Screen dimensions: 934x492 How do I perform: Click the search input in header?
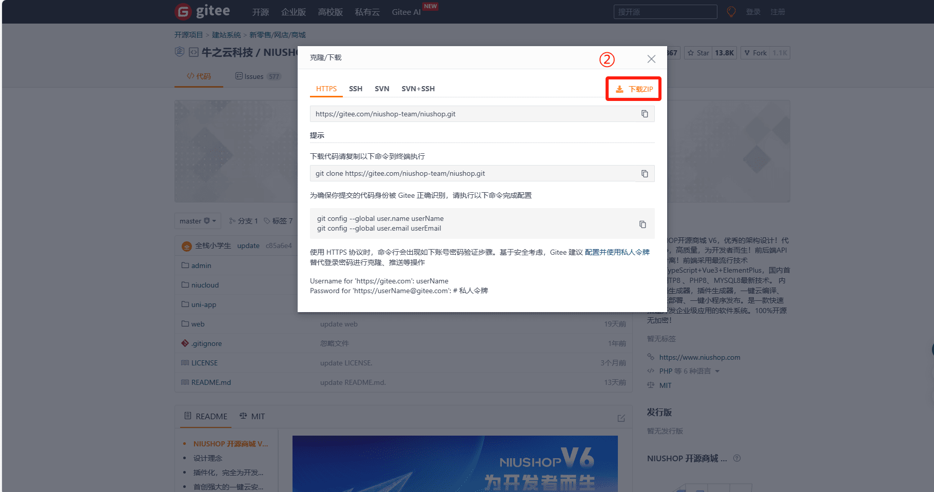tap(665, 12)
